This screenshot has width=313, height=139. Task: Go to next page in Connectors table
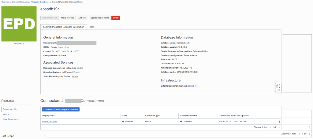(x=279, y=127)
